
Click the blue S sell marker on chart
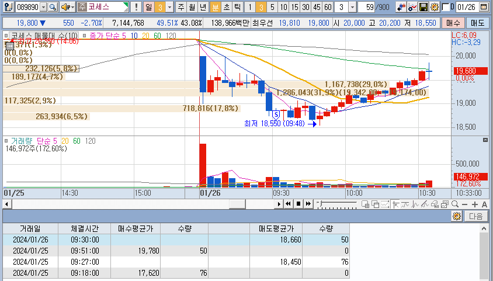point(276,115)
